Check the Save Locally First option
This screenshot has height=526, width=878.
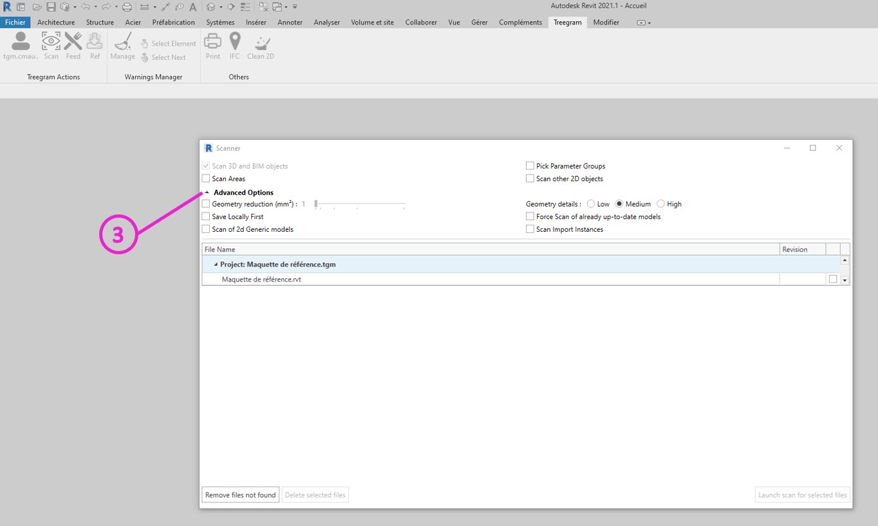tap(206, 217)
